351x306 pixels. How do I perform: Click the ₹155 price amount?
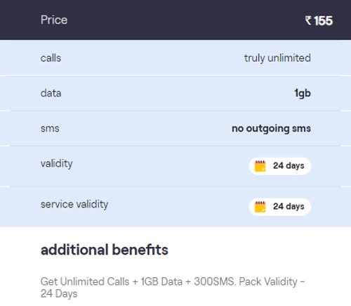tap(319, 20)
